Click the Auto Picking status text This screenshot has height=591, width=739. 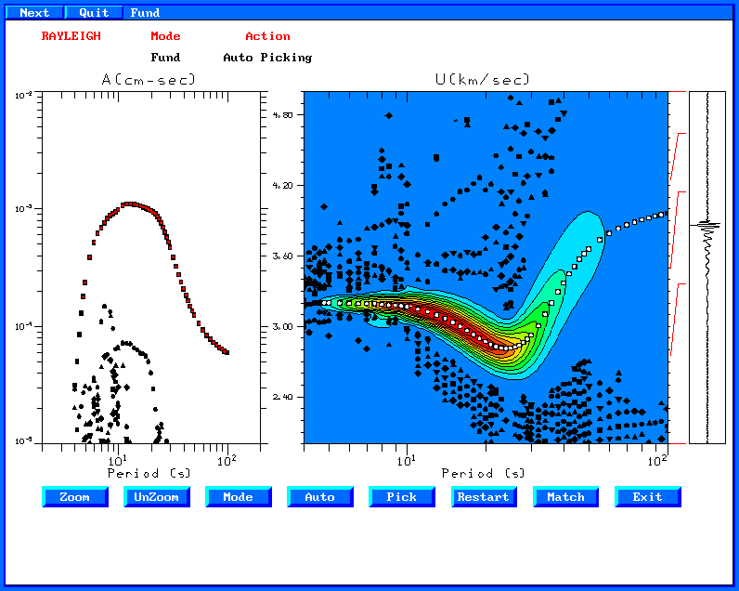pos(267,58)
